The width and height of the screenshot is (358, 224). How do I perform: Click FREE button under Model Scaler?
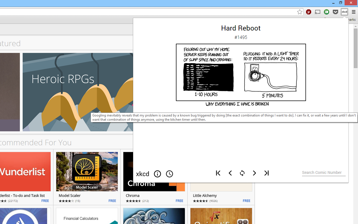coord(112,201)
